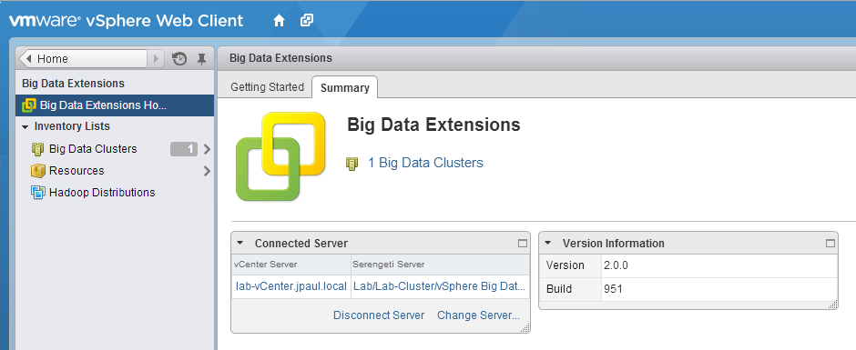Open the Lab/Lab-Cluster/vSphere Big Data link

(440, 286)
